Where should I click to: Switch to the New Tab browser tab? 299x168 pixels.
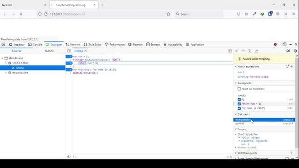(24, 5)
